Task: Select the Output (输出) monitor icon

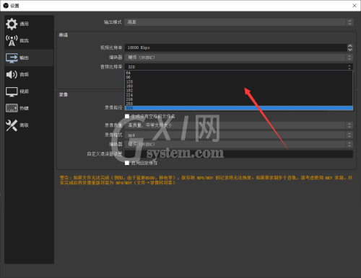Action: click(12, 58)
